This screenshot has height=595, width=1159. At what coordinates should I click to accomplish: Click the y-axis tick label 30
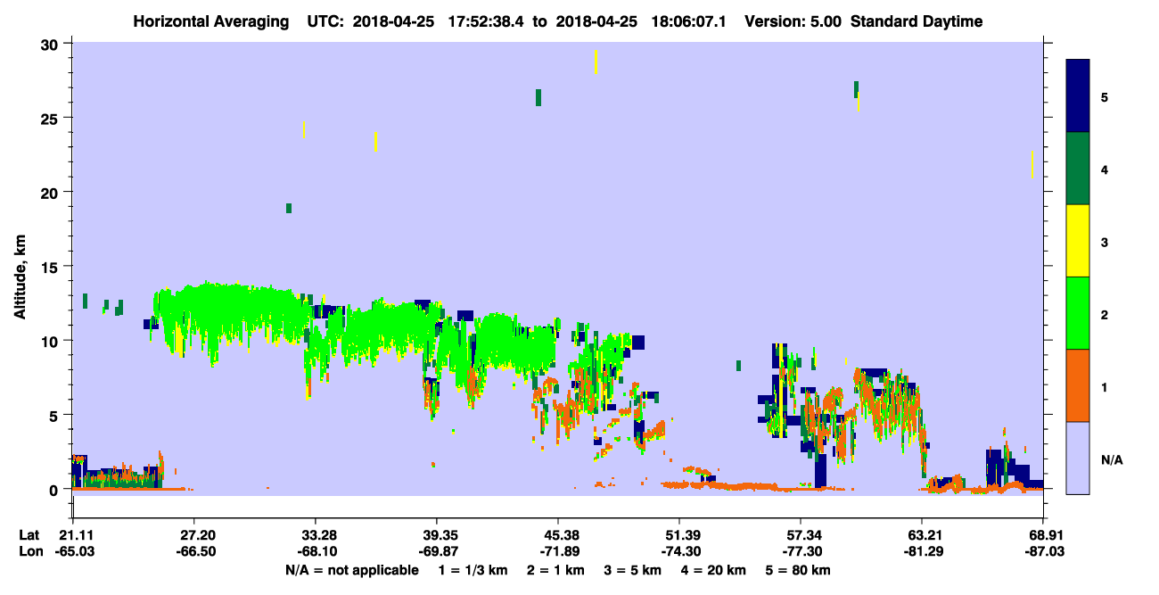coord(52,44)
